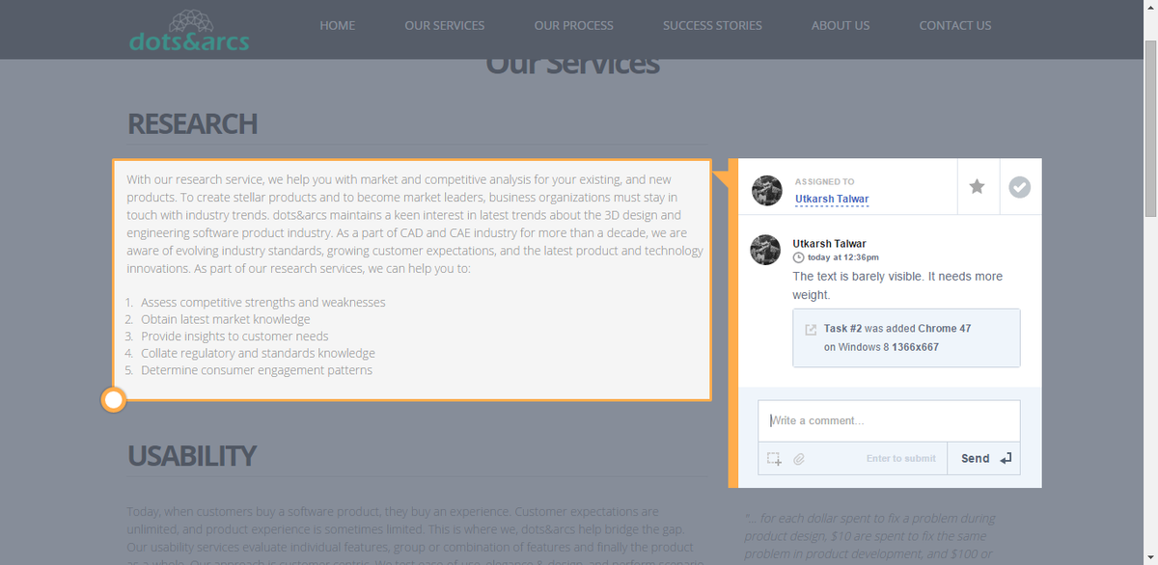
Task: Open Task #2 external link icon
Action: 812,329
